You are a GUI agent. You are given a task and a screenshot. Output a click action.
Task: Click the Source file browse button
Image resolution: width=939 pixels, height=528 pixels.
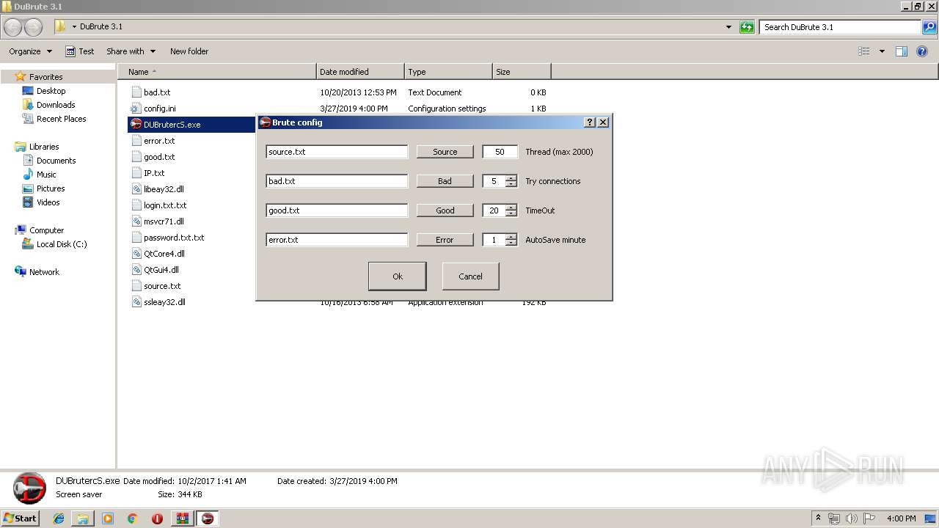pos(445,152)
